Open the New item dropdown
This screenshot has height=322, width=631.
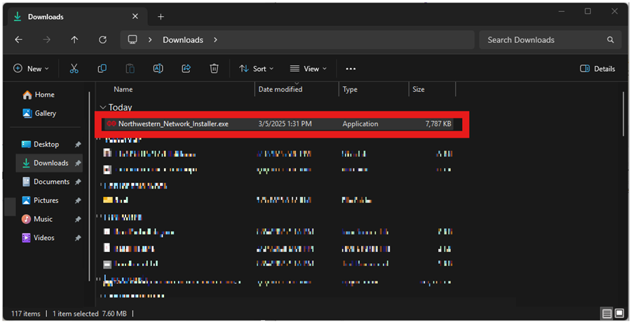coord(31,69)
